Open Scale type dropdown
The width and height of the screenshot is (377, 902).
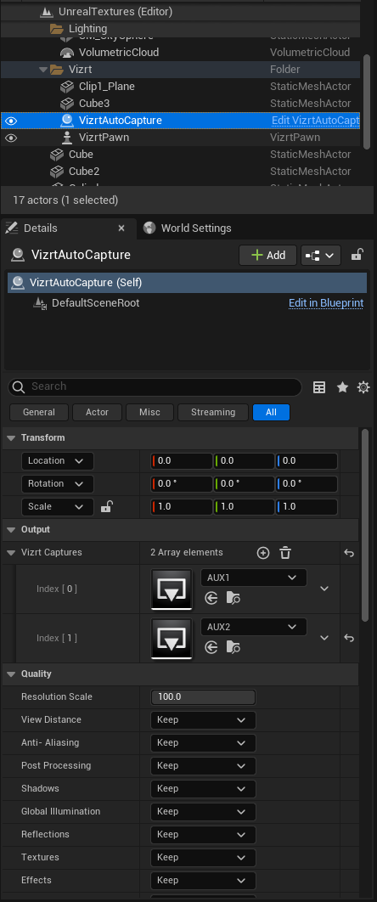click(x=58, y=507)
